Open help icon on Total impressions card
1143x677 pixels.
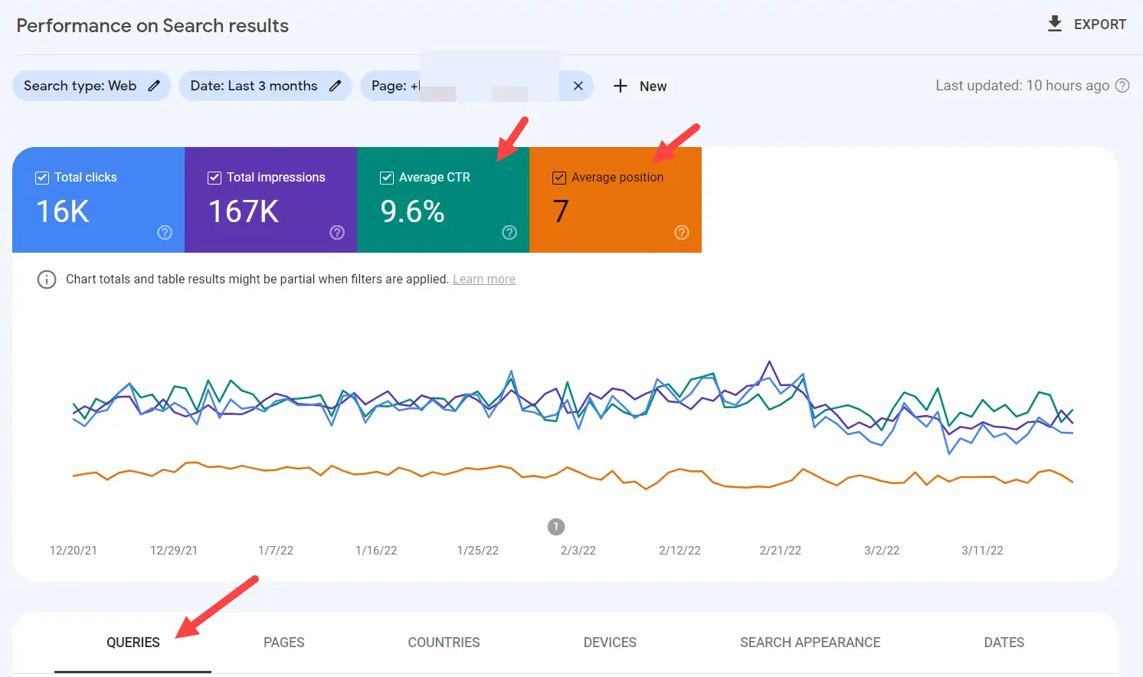click(337, 233)
